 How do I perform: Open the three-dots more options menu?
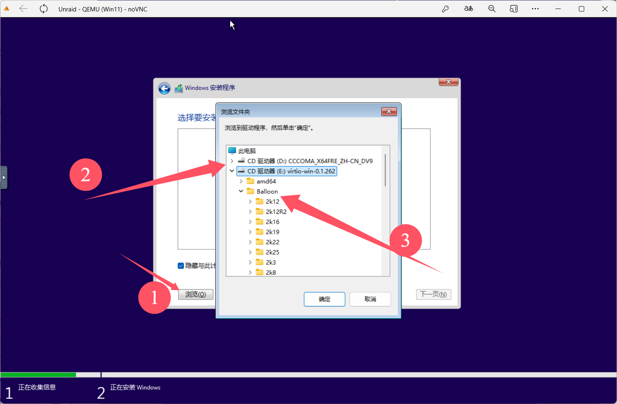pos(535,9)
